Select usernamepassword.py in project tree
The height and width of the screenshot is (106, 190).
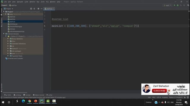(17, 32)
